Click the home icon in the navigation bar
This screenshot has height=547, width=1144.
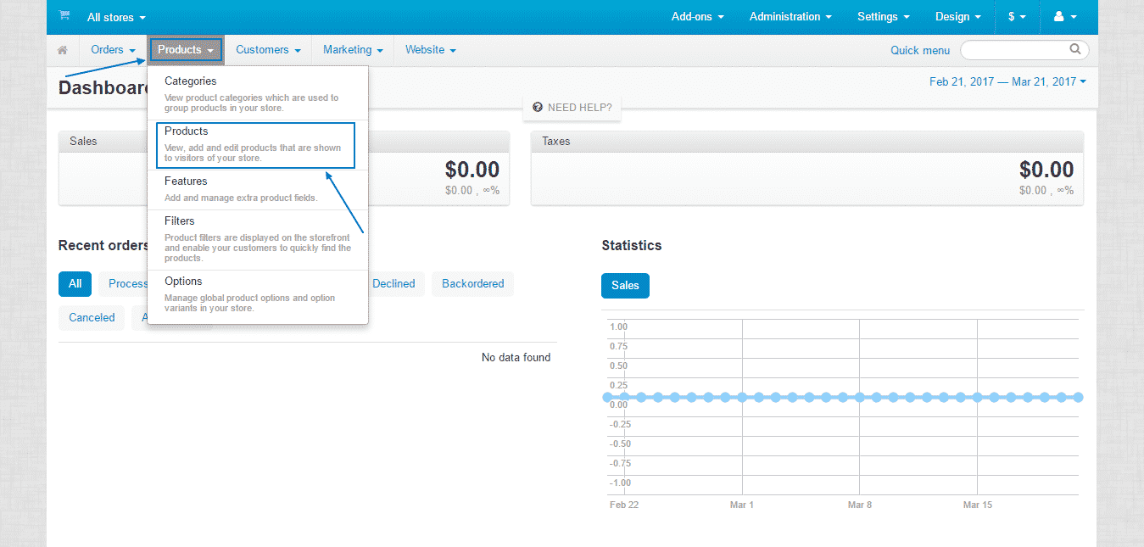(x=61, y=50)
